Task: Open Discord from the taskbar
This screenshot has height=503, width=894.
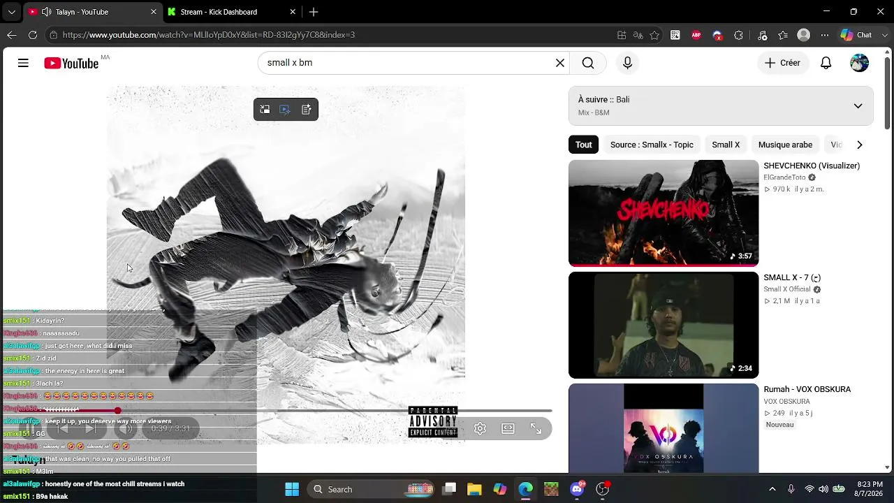Action: coord(577,489)
